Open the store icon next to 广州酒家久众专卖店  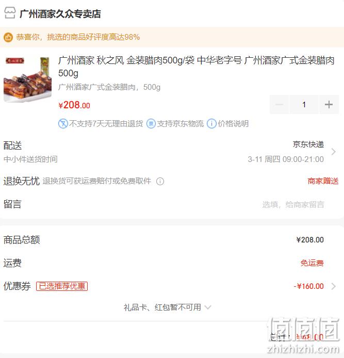click(10, 13)
